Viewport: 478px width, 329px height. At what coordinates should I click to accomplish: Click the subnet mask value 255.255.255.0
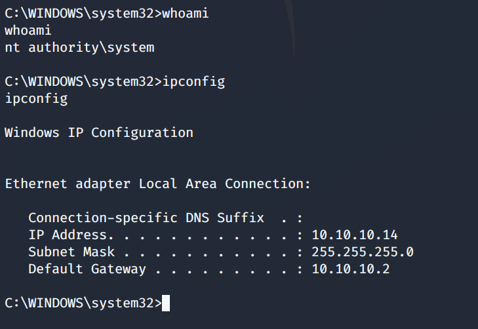[363, 252]
